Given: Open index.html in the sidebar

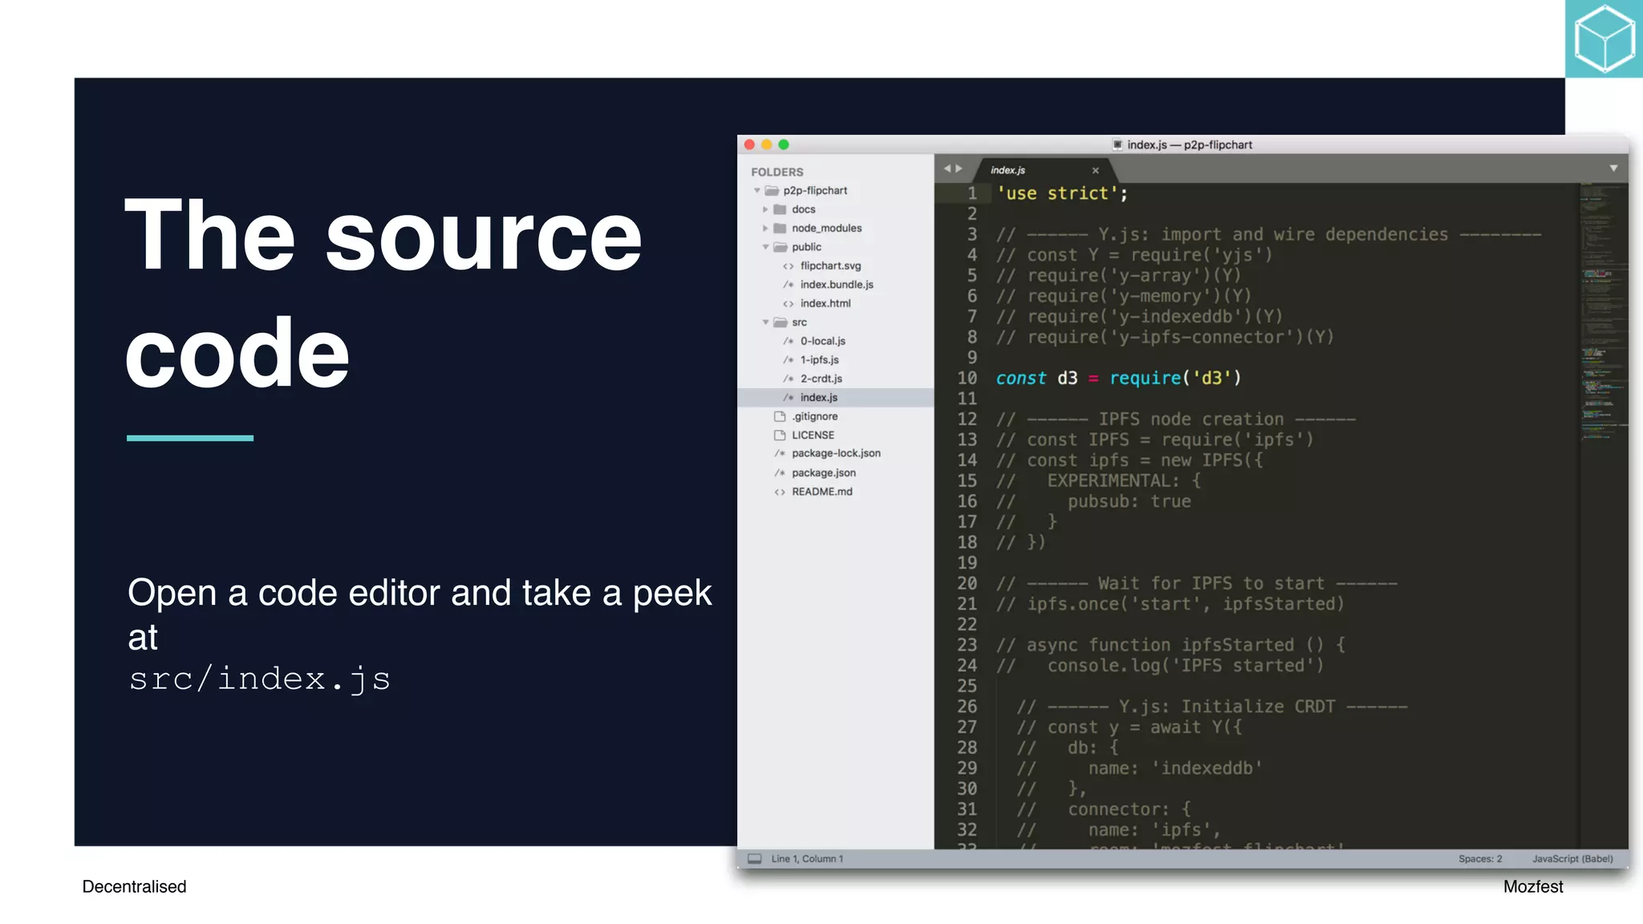Looking at the screenshot, I should (826, 304).
